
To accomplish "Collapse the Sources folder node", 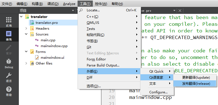I will (x=26, y=34).
